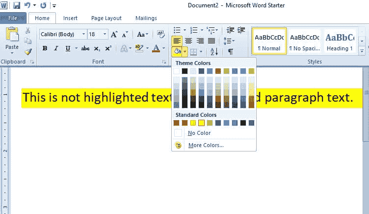The height and width of the screenshot is (214, 369).
Task: Click the Numbering list icon
Action: click(x=194, y=30)
